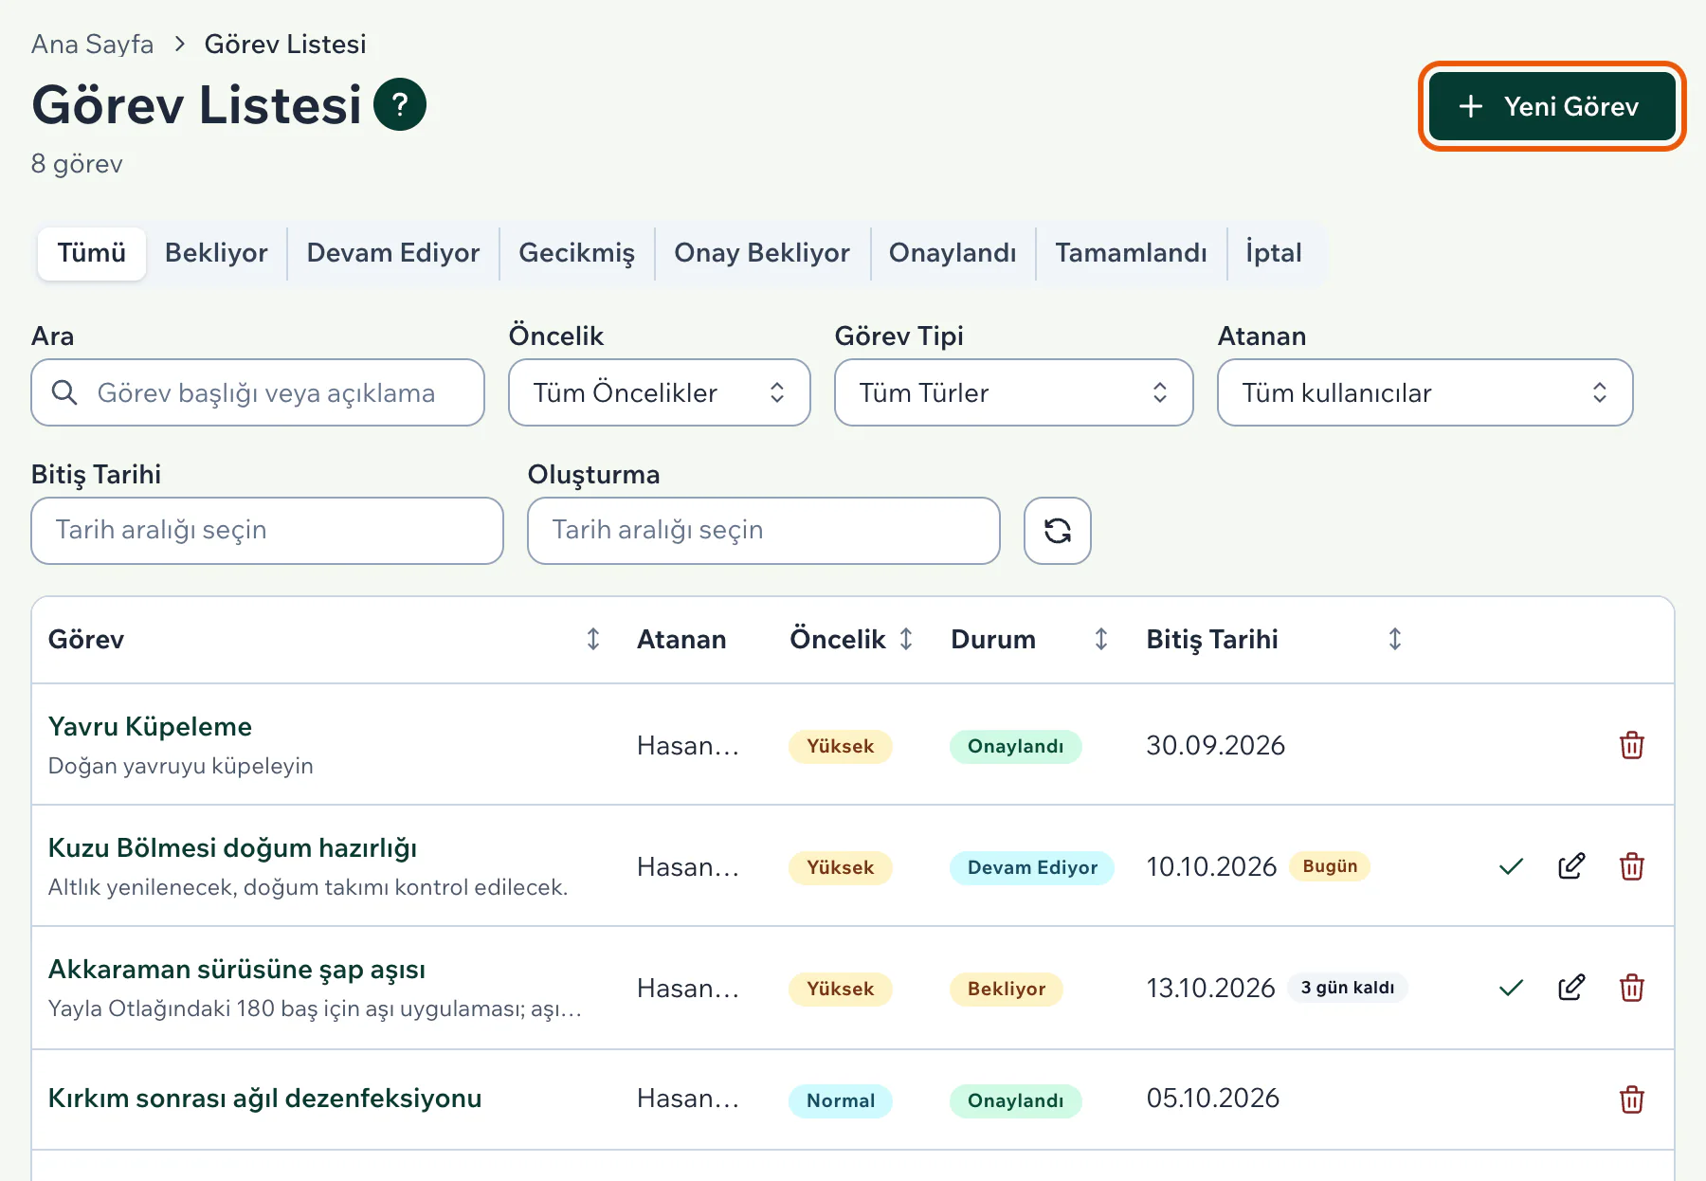
Task: Switch to the İptal tab
Action: point(1274,253)
